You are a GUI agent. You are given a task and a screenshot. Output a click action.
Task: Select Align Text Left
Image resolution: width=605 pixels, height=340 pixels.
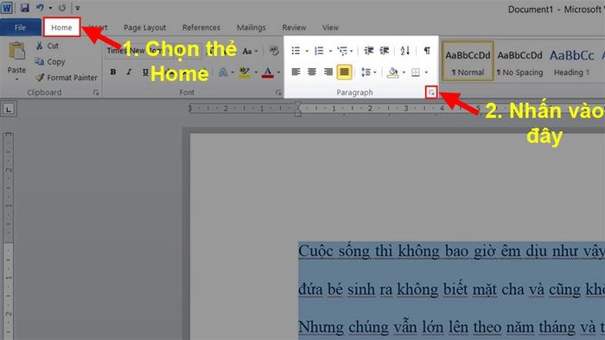296,72
